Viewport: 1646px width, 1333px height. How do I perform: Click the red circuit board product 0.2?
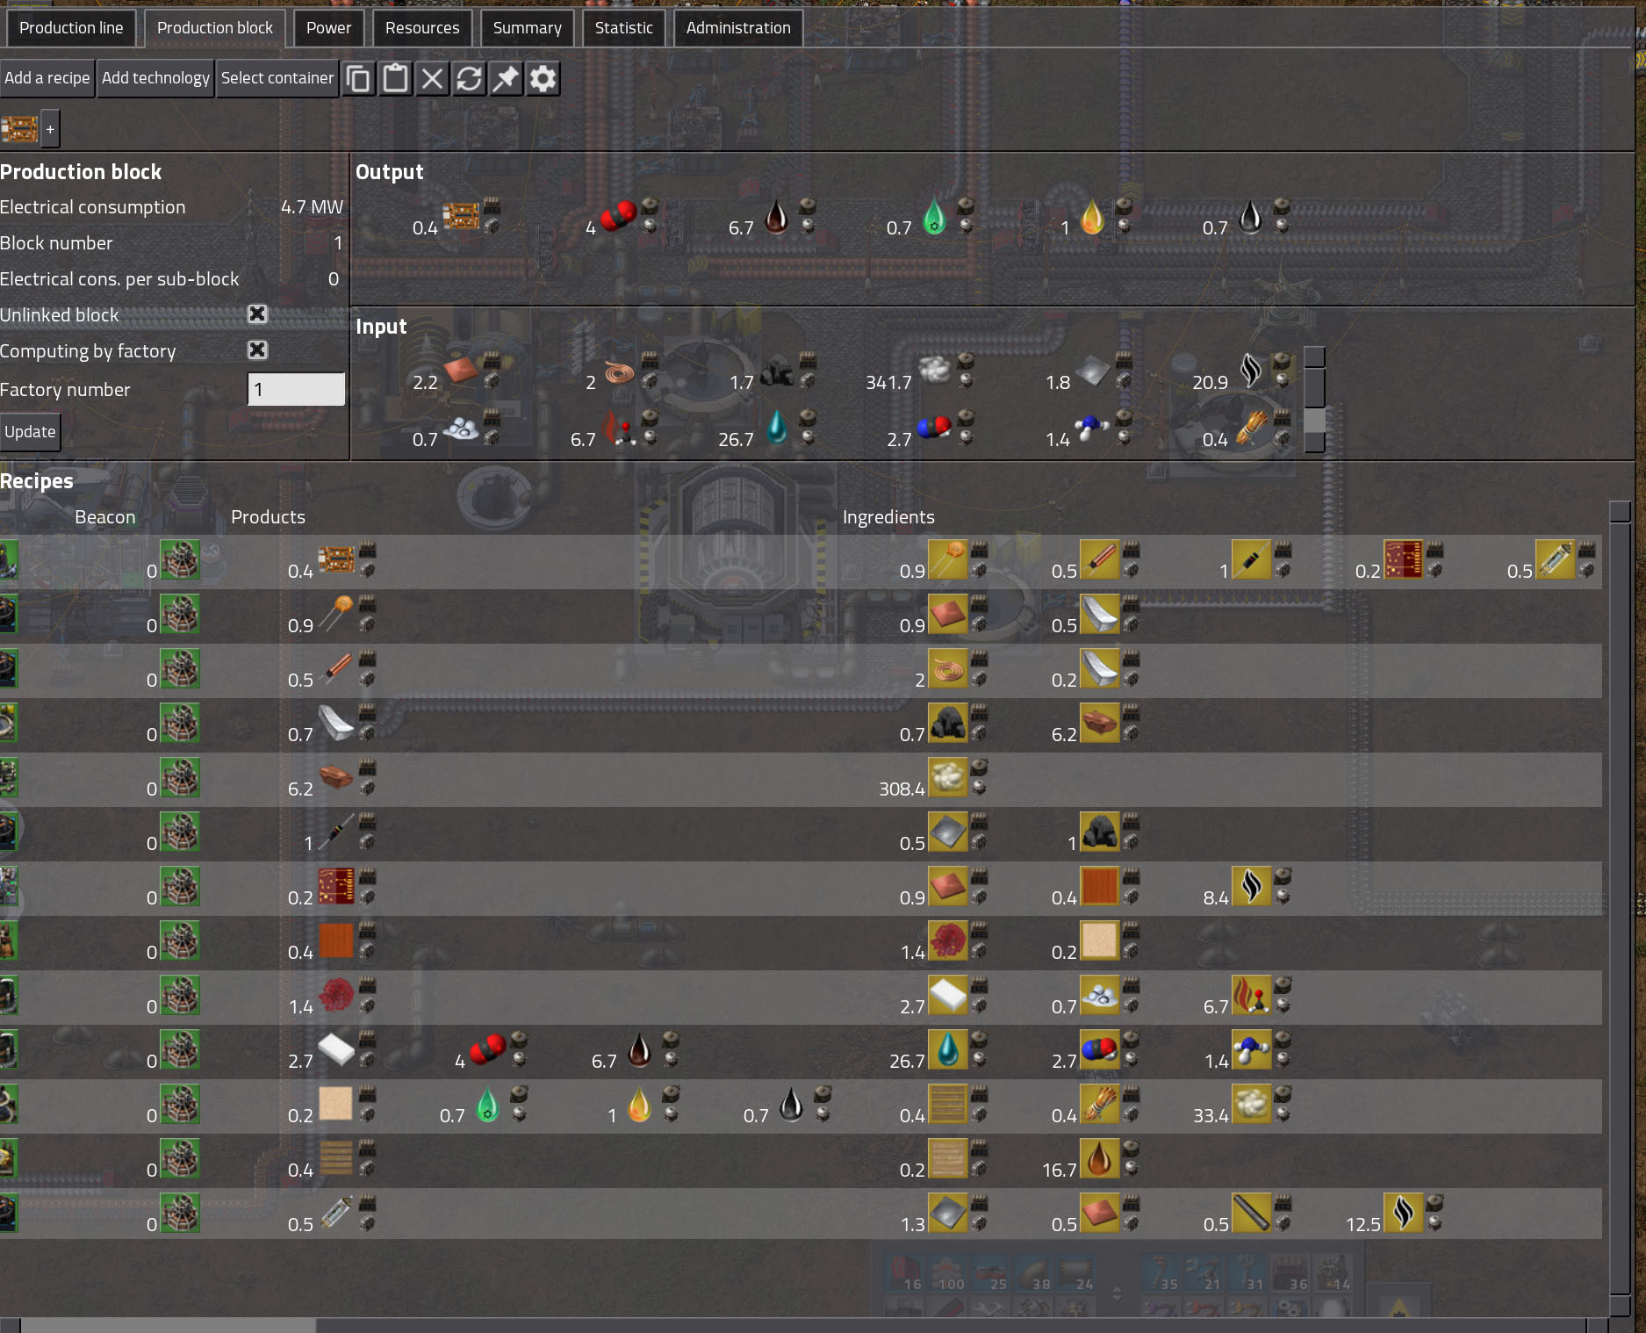pyautogui.click(x=336, y=886)
